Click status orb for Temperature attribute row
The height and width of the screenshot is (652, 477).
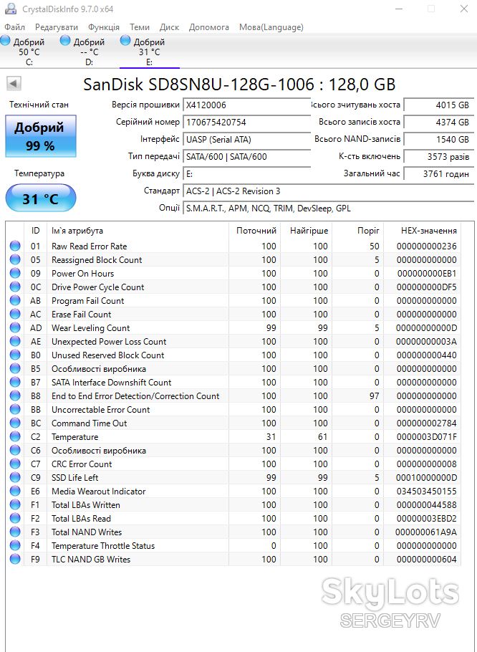pyautogui.click(x=15, y=436)
